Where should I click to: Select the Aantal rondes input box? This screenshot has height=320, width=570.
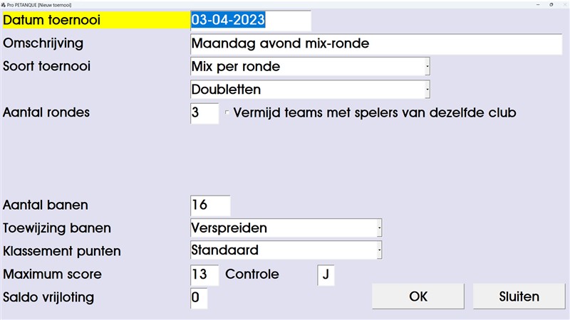[204, 113]
